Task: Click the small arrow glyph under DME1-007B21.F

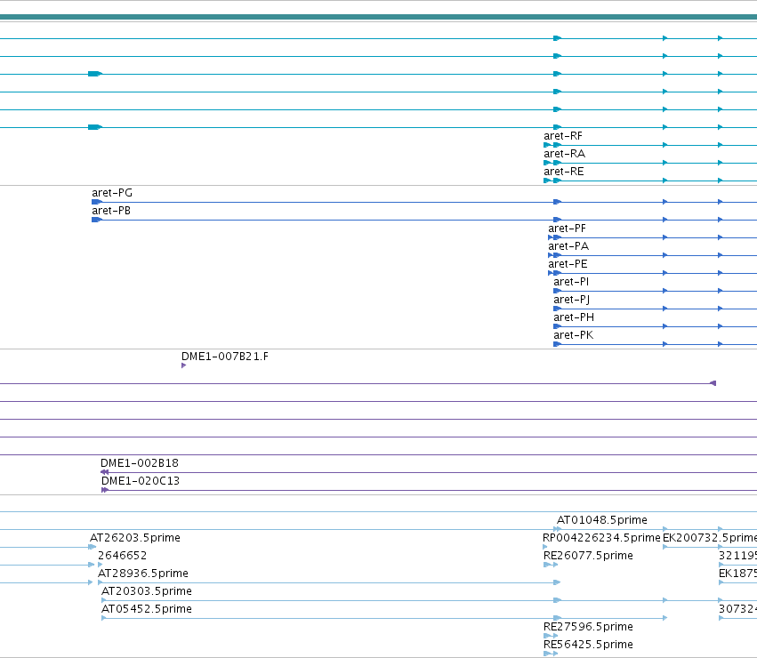Action: pos(184,365)
